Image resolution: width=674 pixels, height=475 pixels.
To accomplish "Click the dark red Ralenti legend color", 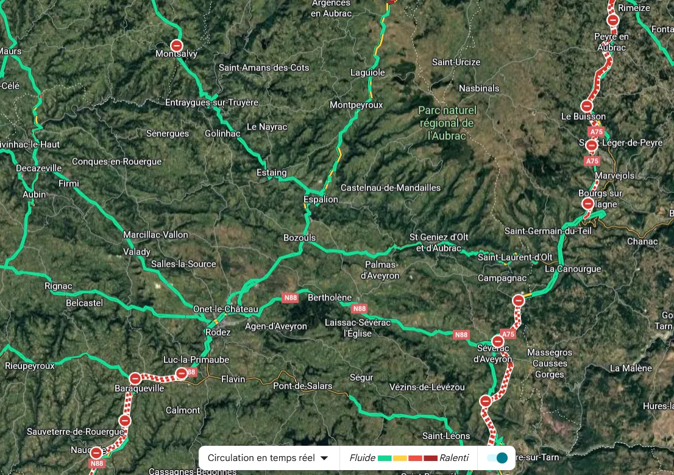I will point(430,458).
